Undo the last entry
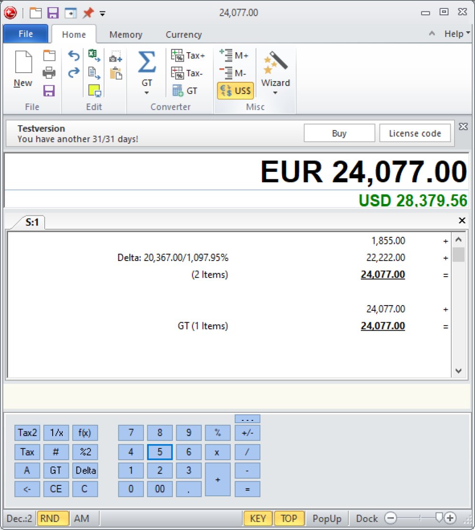Viewport: 475px width, 530px height. click(x=74, y=56)
